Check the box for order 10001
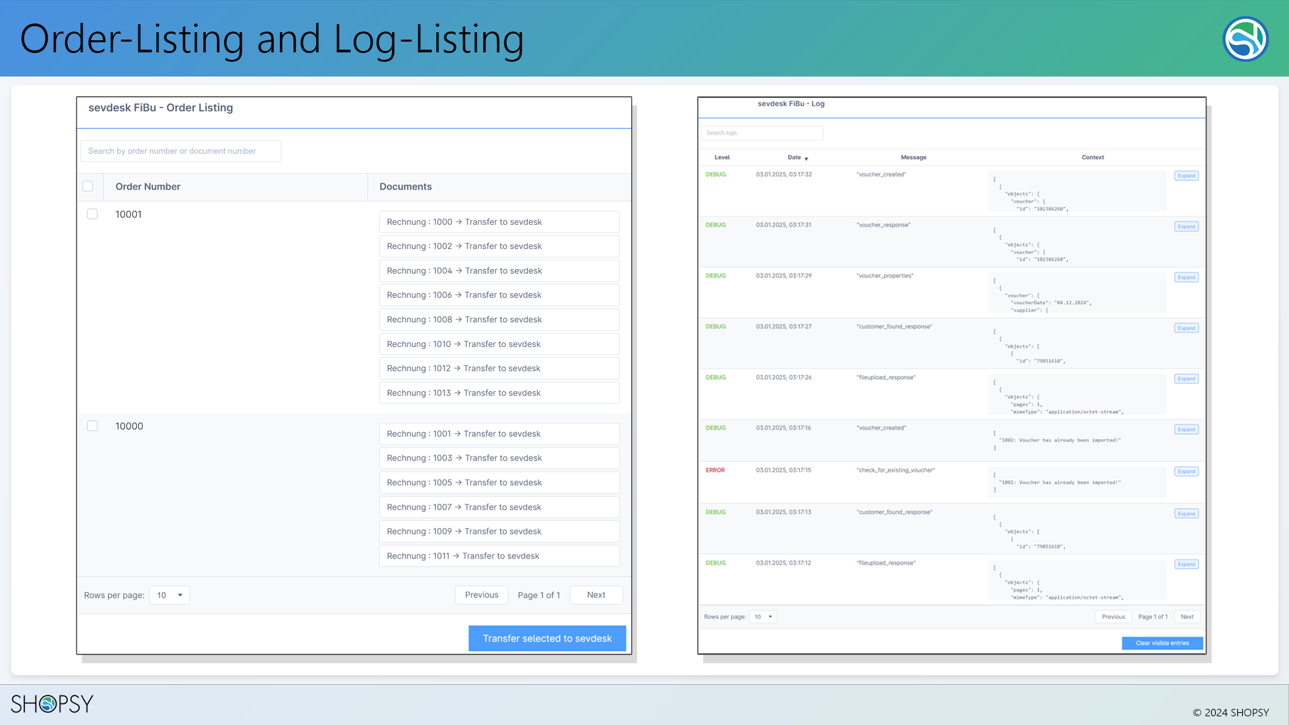 [x=93, y=213]
